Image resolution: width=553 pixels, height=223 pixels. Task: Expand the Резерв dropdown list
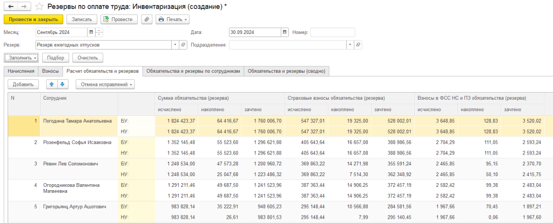pyautogui.click(x=175, y=45)
